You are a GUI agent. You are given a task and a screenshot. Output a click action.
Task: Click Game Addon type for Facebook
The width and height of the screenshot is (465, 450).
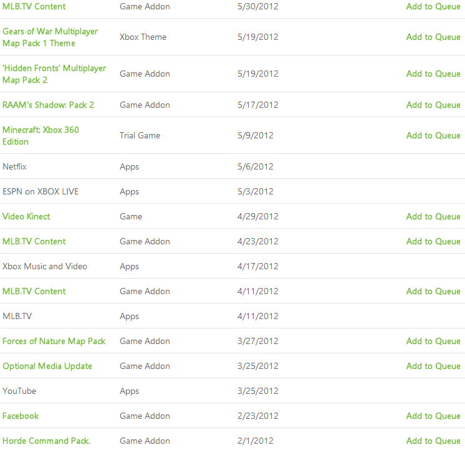(145, 416)
